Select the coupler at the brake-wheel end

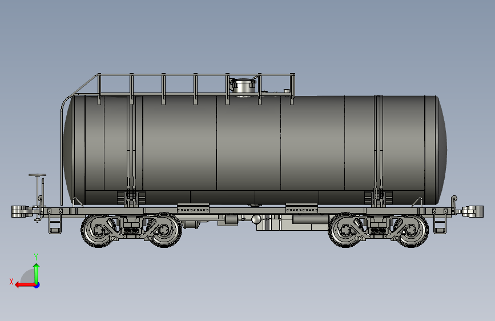click(x=23, y=211)
